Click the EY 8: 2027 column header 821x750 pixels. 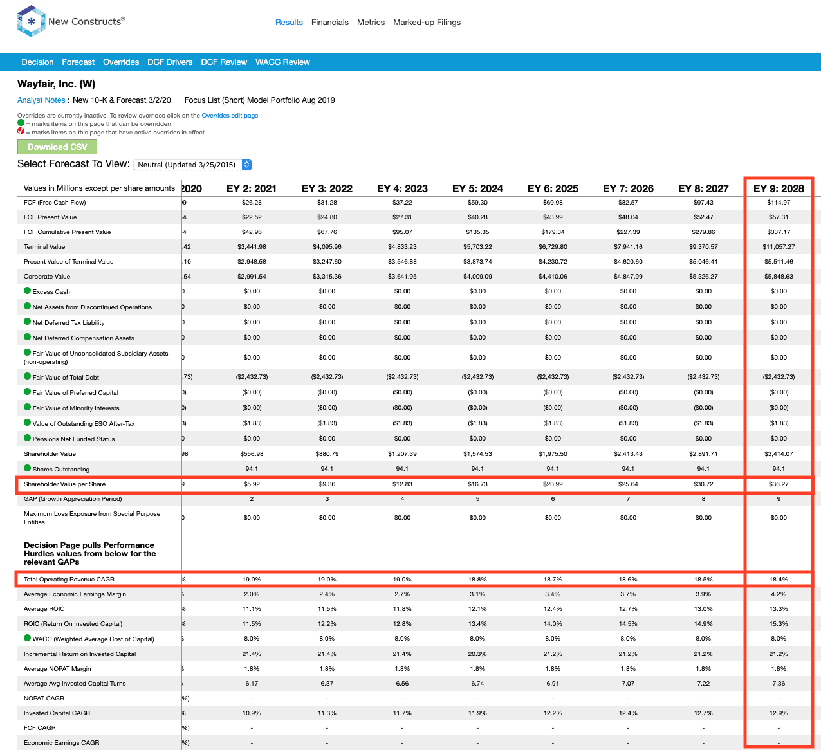[x=703, y=188]
